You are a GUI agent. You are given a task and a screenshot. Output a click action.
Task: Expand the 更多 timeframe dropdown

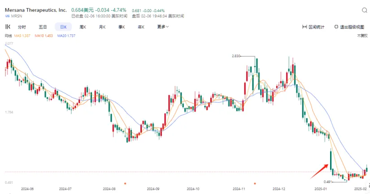tap(163, 27)
